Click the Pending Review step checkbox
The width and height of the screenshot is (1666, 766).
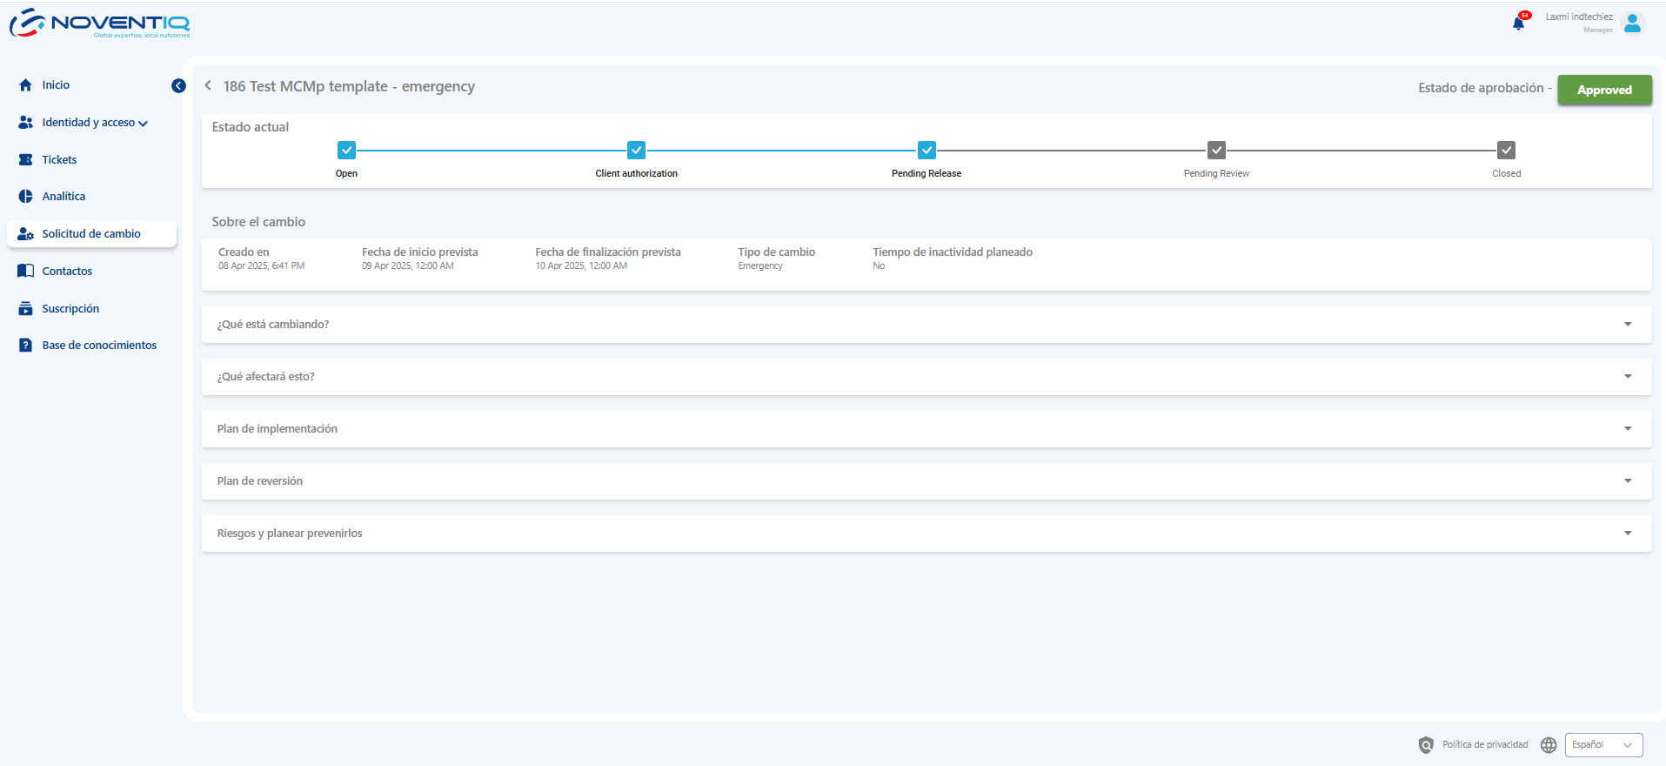(x=1216, y=151)
